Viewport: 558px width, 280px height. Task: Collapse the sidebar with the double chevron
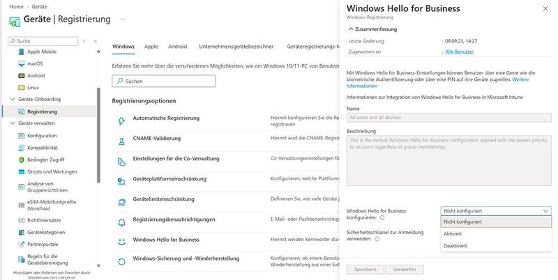coord(96,41)
